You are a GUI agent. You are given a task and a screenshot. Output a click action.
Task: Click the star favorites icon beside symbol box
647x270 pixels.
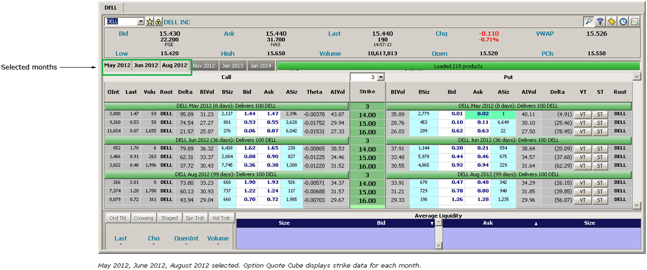tap(150, 22)
